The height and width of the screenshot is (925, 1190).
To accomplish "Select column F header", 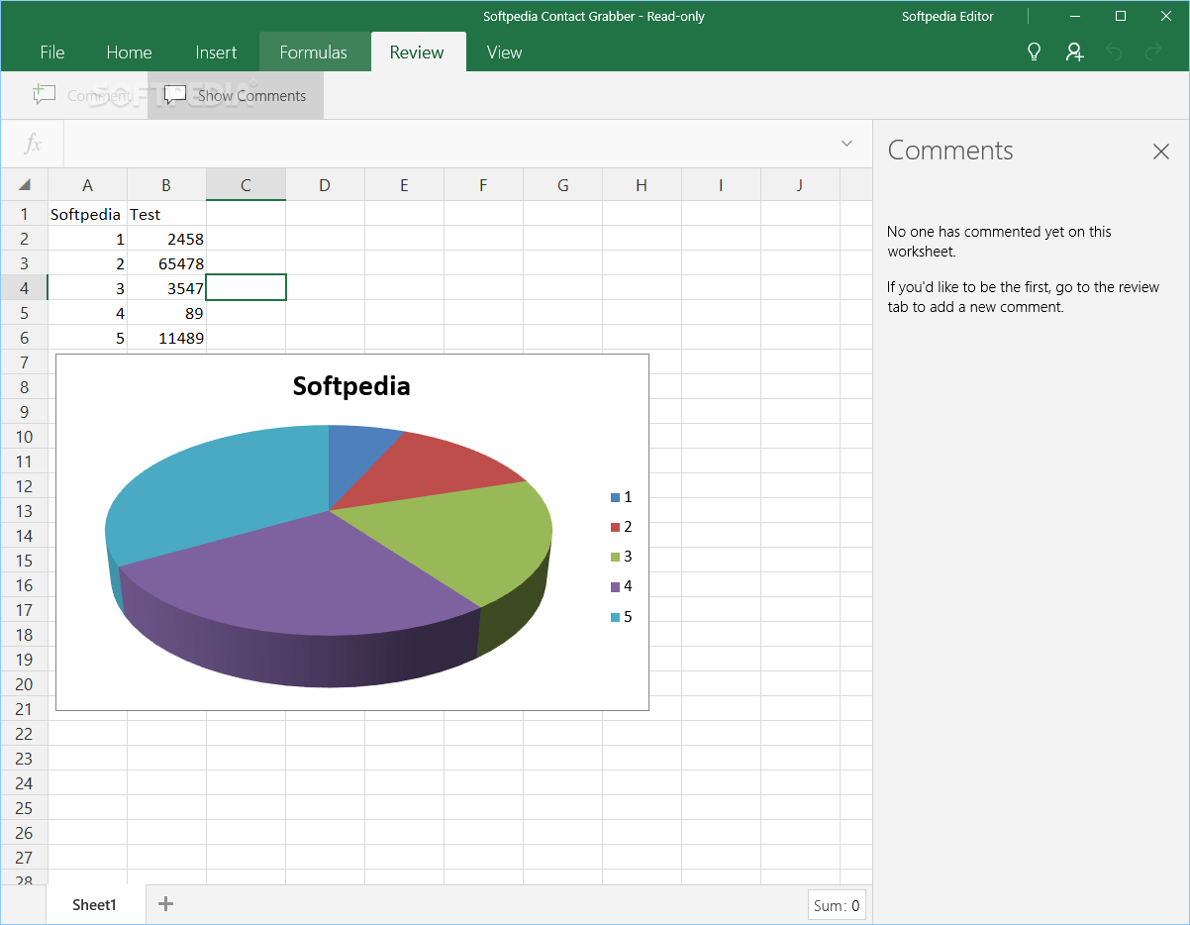I will point(483,185).
